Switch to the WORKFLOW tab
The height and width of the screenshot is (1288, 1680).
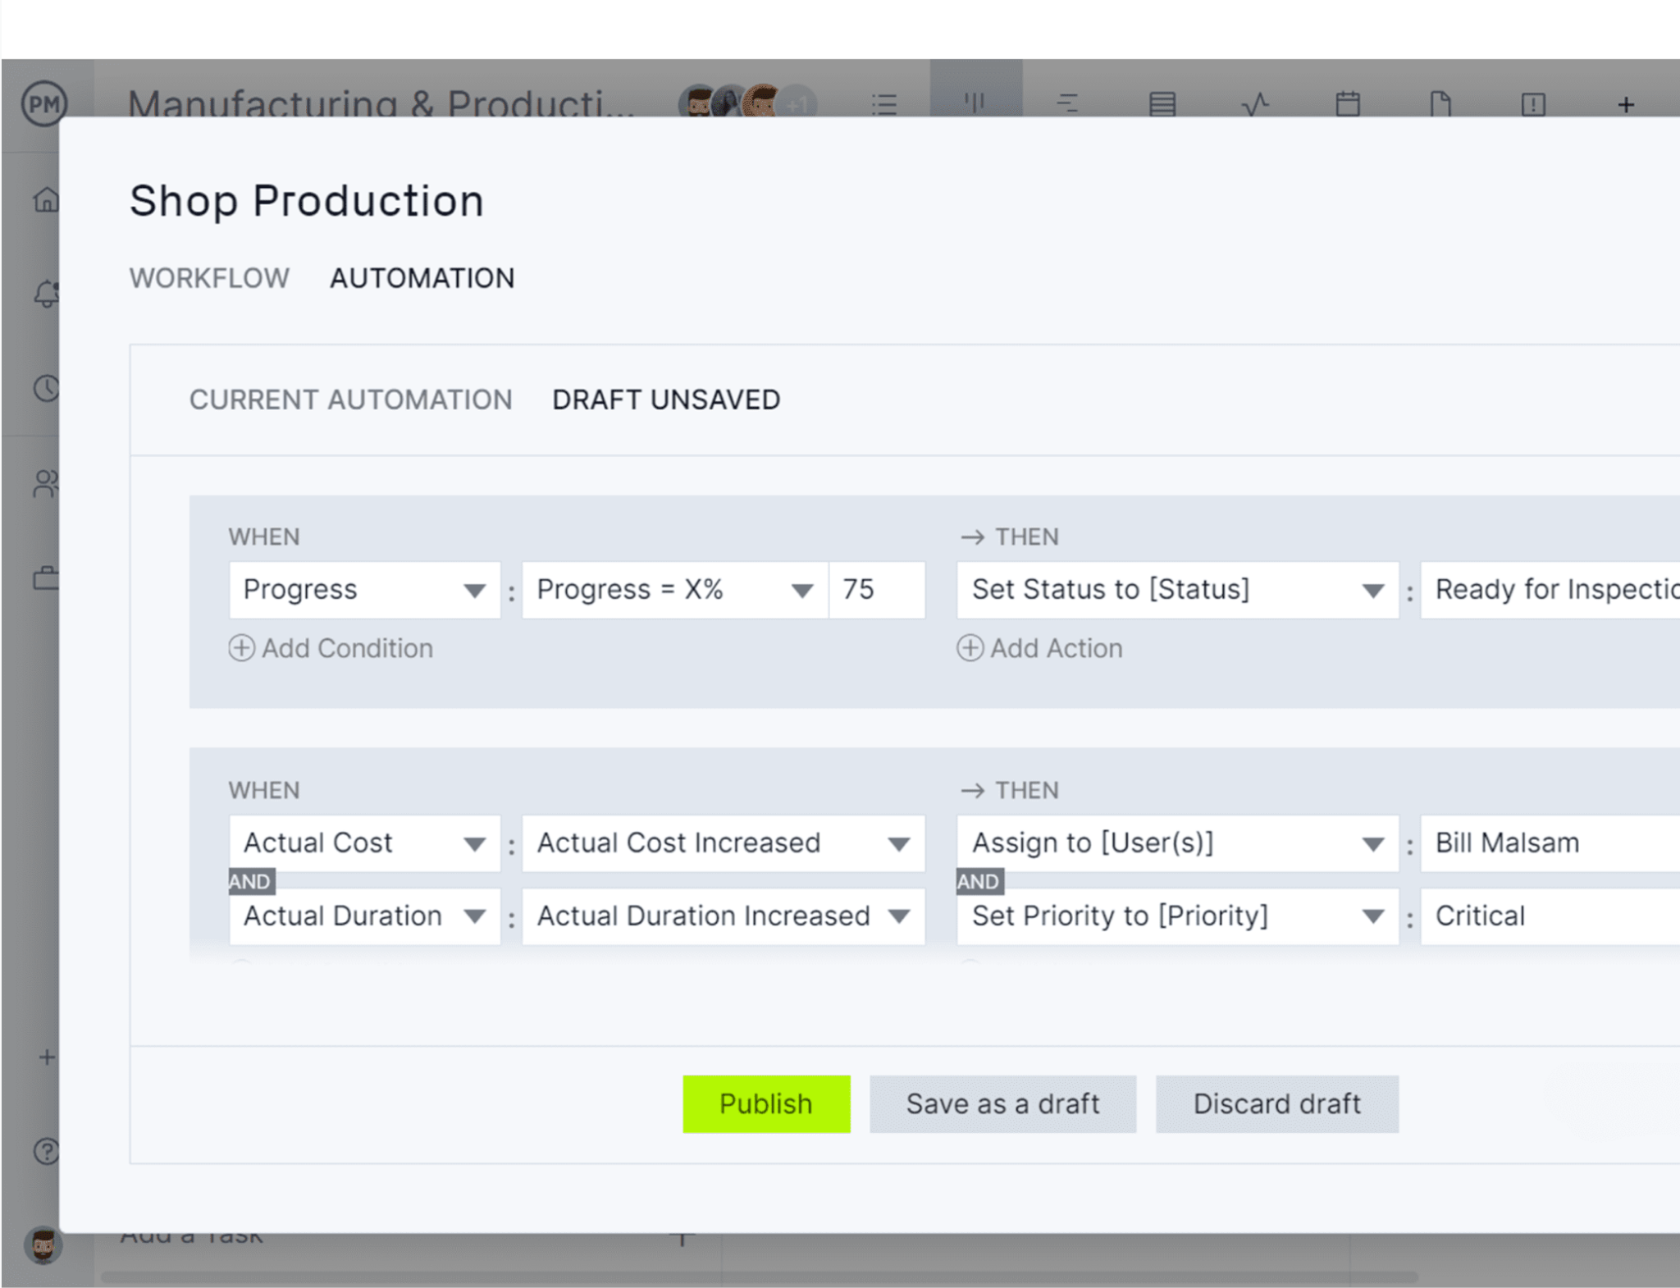[x=209, y=278]
